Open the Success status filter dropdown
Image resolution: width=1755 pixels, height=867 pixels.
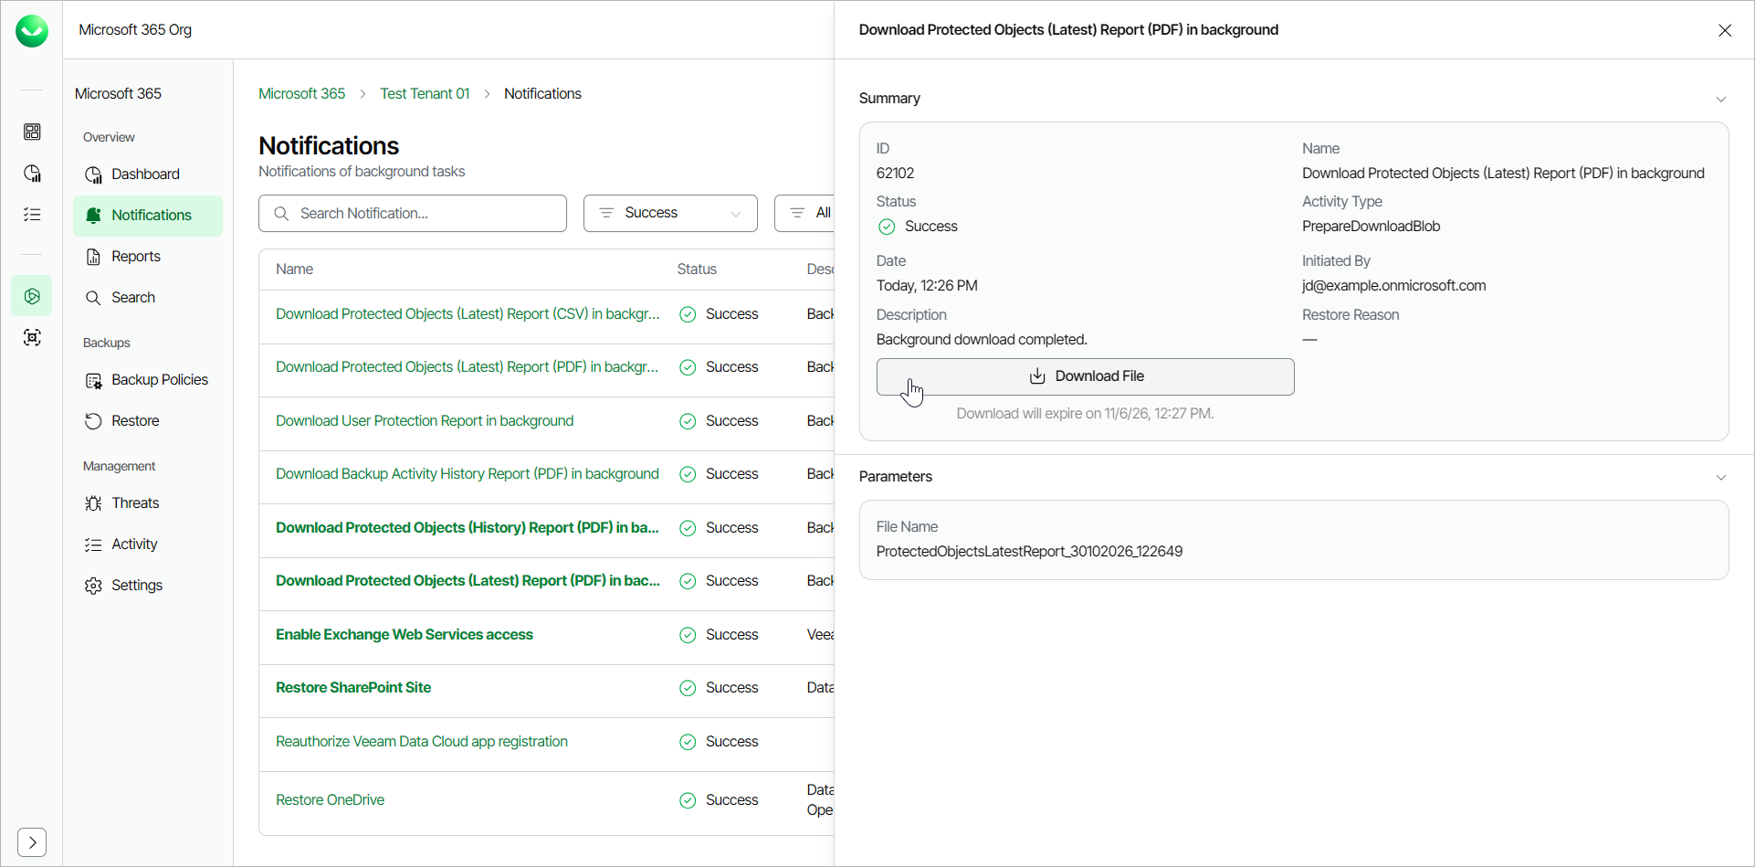(x=670, y=213)
